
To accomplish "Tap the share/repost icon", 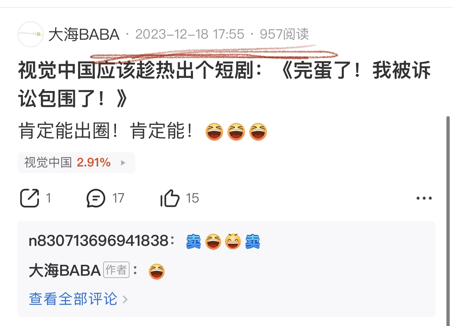I will pyautogui.click(x=29, y=198).
